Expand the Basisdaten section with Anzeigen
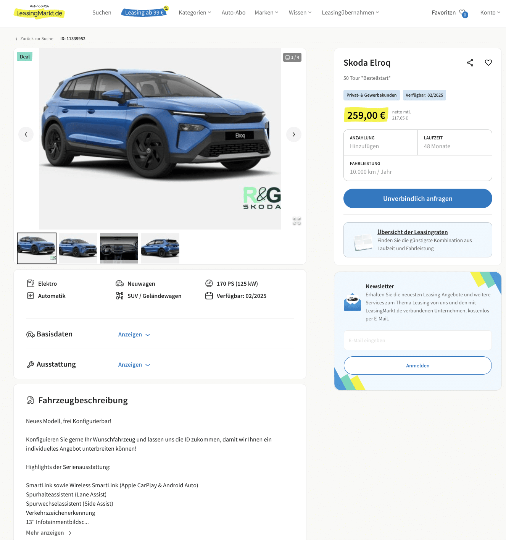Viewport: 506px width, 540px height. click(134, 335)
